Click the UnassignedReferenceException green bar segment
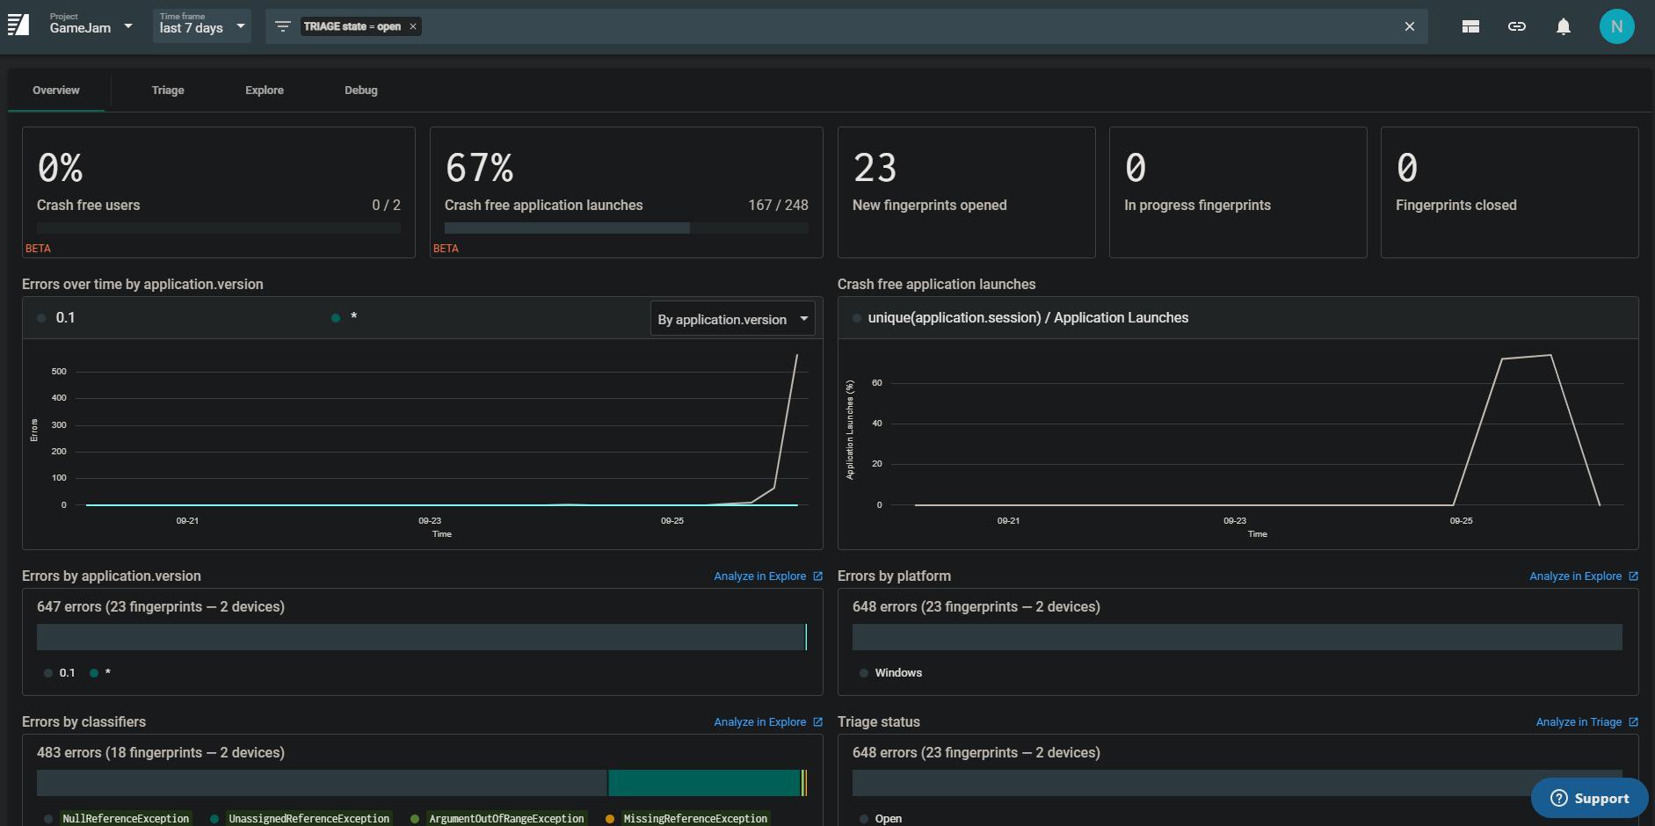This screenshot has height=826, width=1655. pos(703,783)
